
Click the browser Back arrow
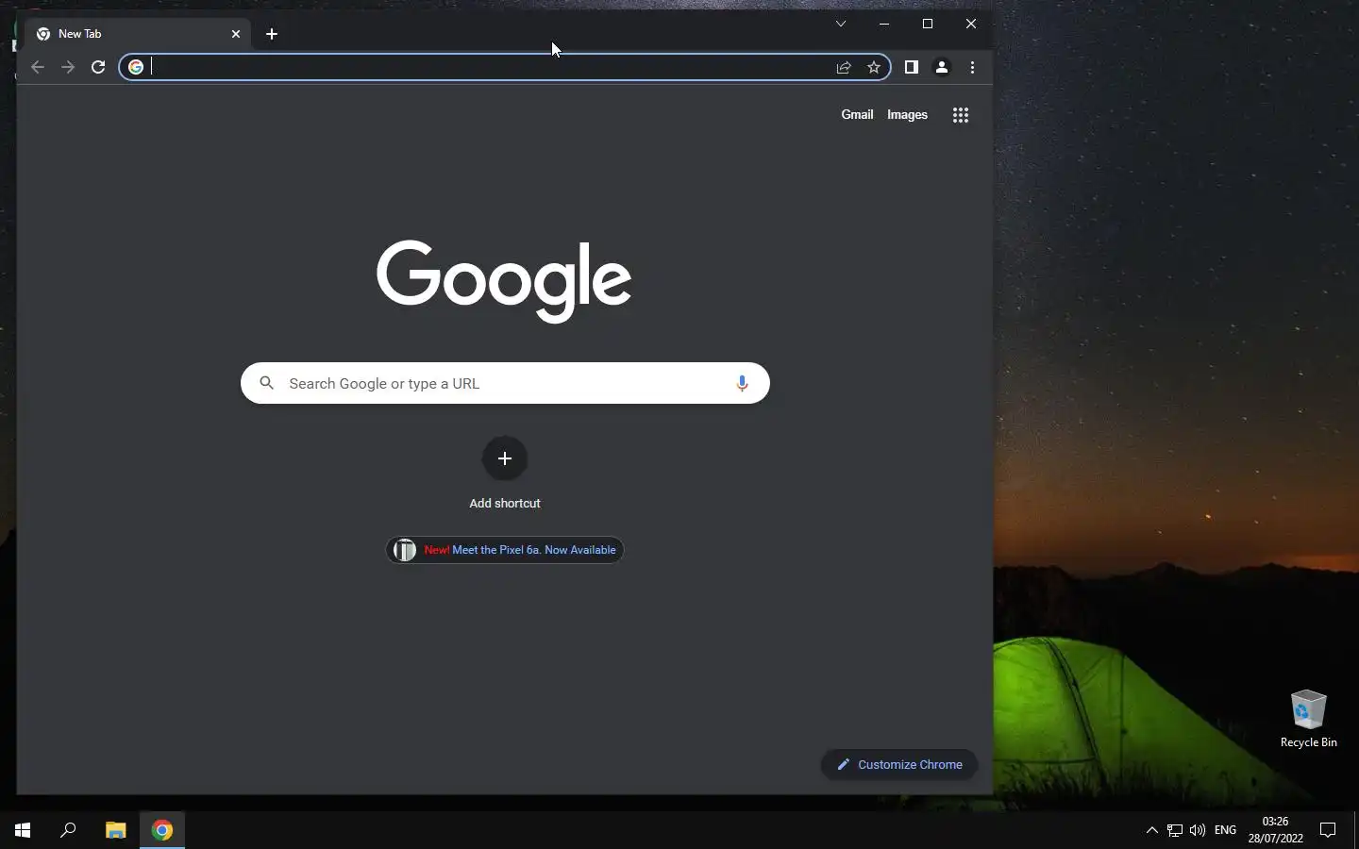coord(38,67)
